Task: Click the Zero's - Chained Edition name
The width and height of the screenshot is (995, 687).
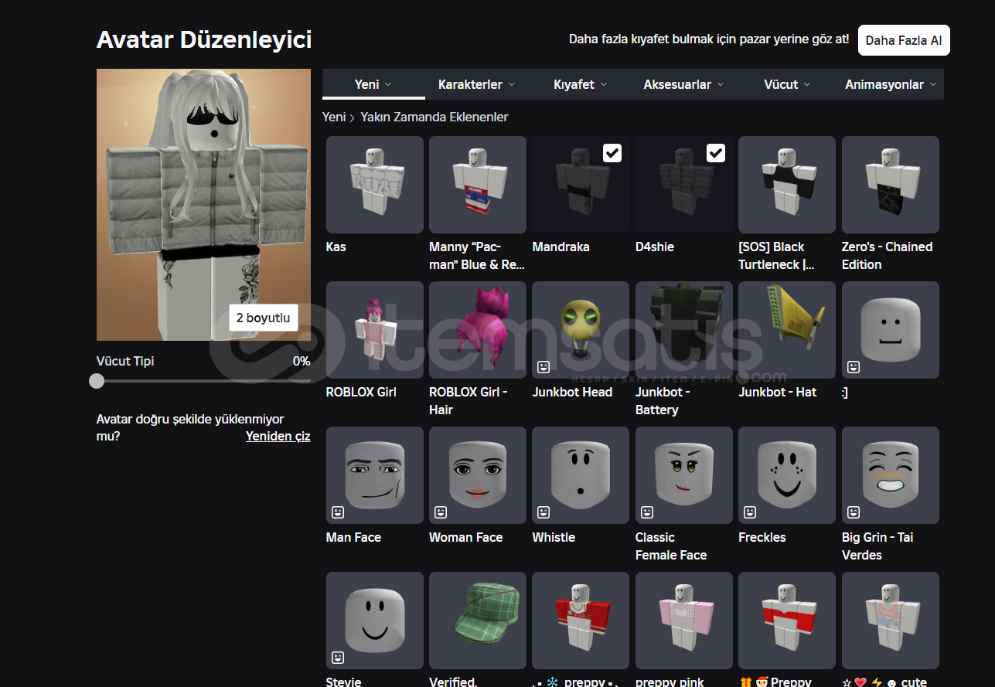Action: pyautogui.click(x=888, y=256)
